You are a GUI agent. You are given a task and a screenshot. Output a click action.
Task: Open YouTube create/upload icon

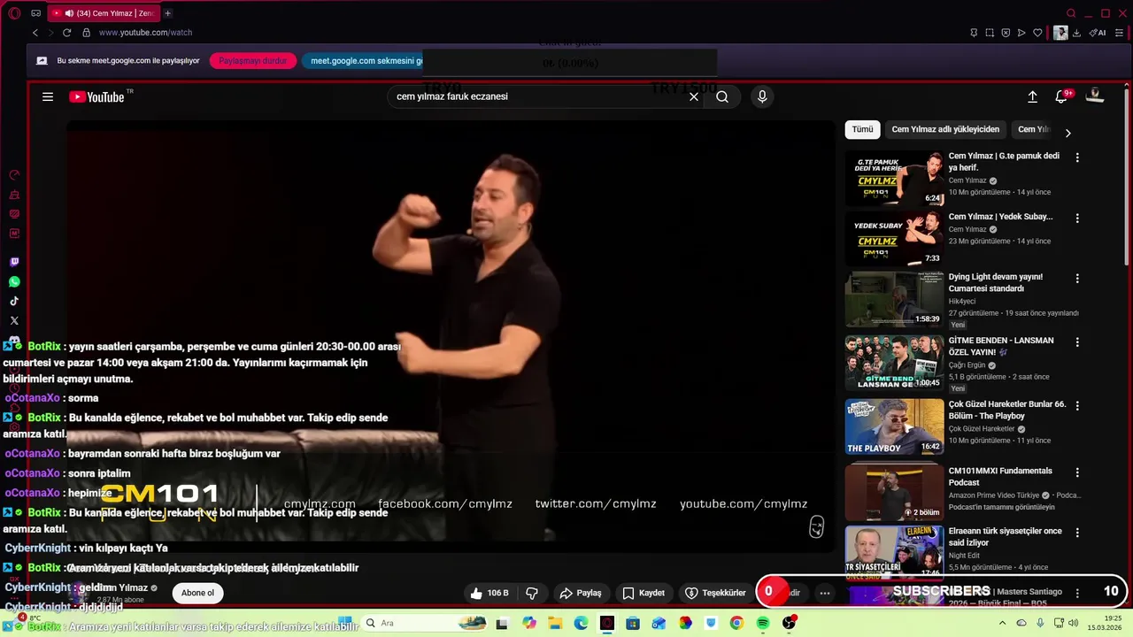pyautogui.click(x=1032, y=97)
